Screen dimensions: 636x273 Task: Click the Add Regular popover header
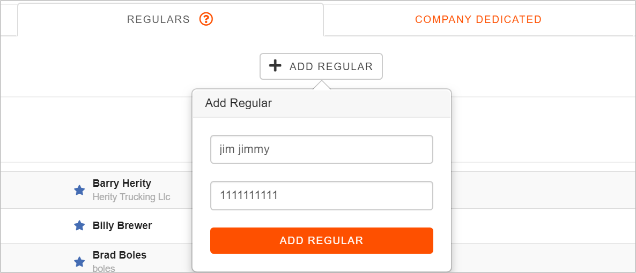322,103
